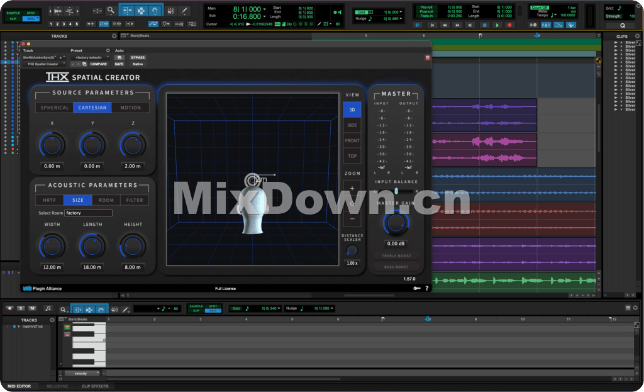Viewport: 644px width, 392px height.
Task: Click the green Play transport button
Action: pos(497,25)
